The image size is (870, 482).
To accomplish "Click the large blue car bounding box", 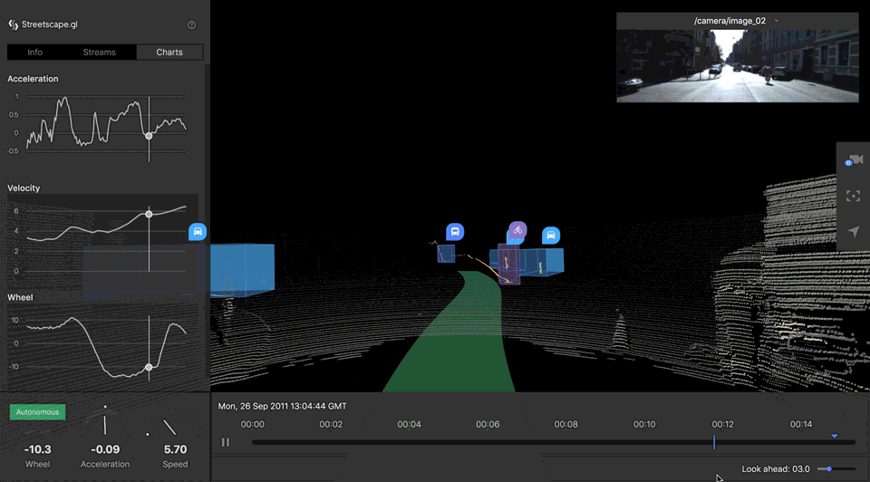I will pyautogui.click(x=243, y=270).
